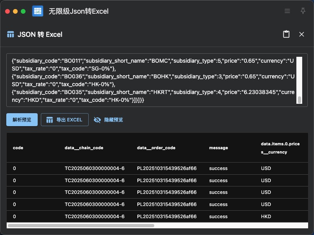Select the data__order_code column header
Viewport: 314px width, 235px height.
pos(156,148)
